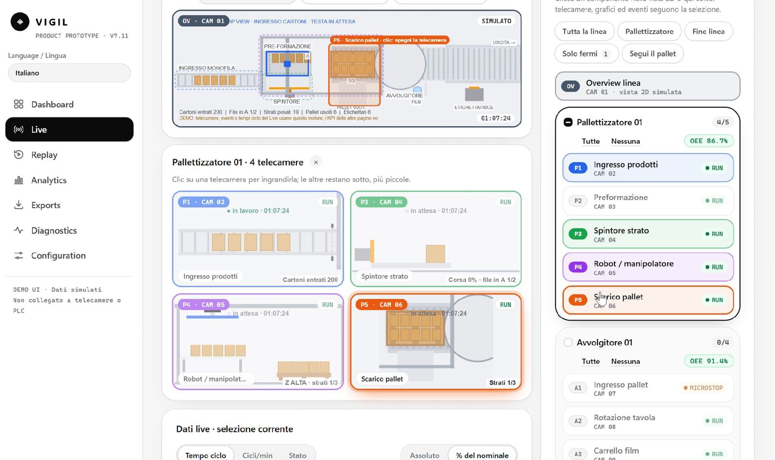Click the Solo fermi filter chip
The width and height of the screenshot is (775, 460).
click(586, 54)
